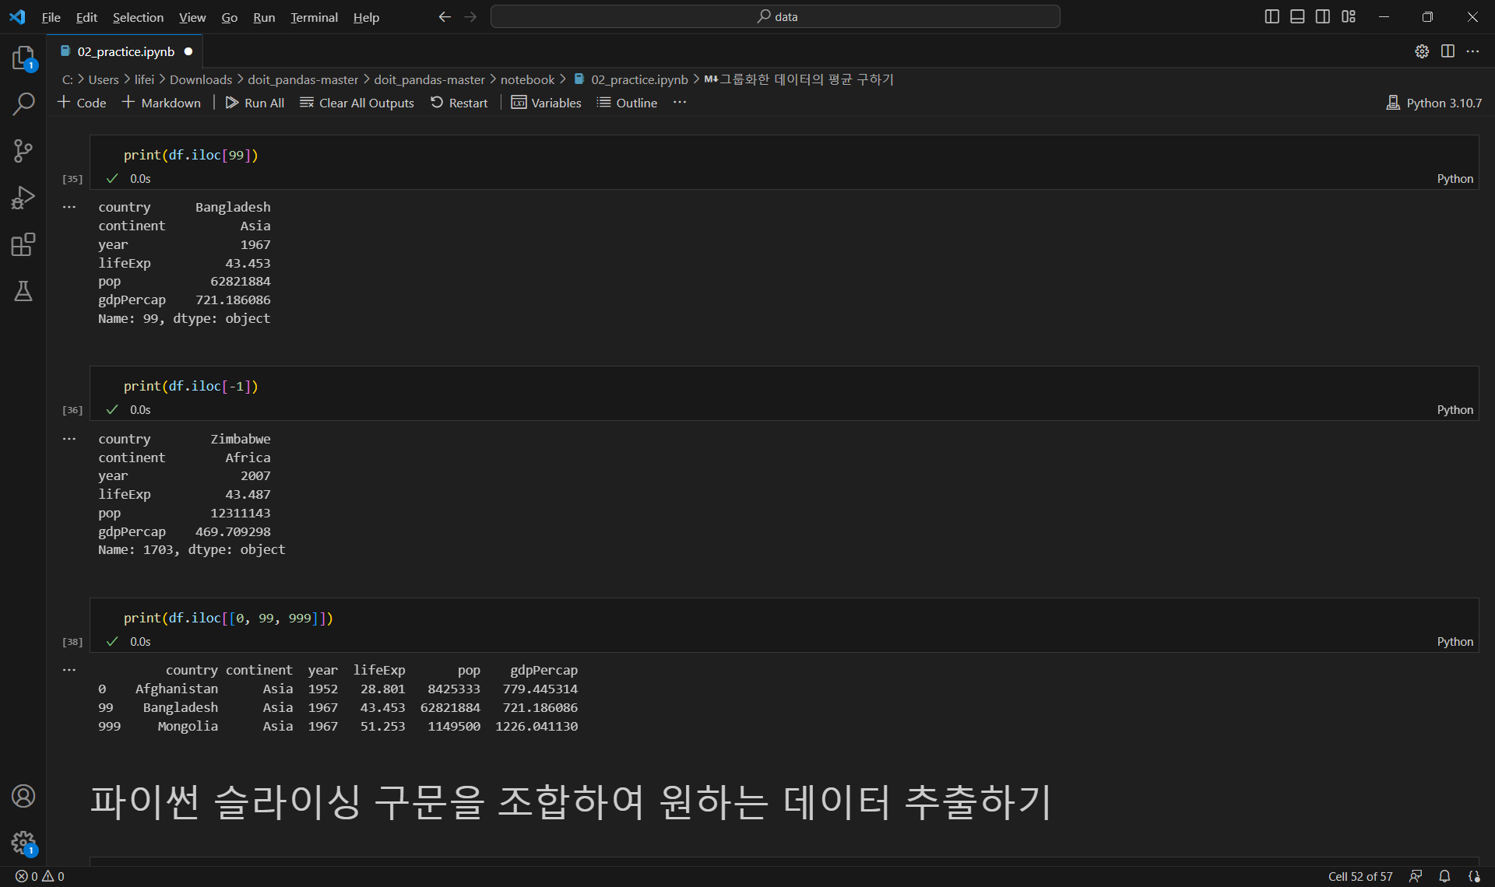Open the Source Control view

coord(23,151)
